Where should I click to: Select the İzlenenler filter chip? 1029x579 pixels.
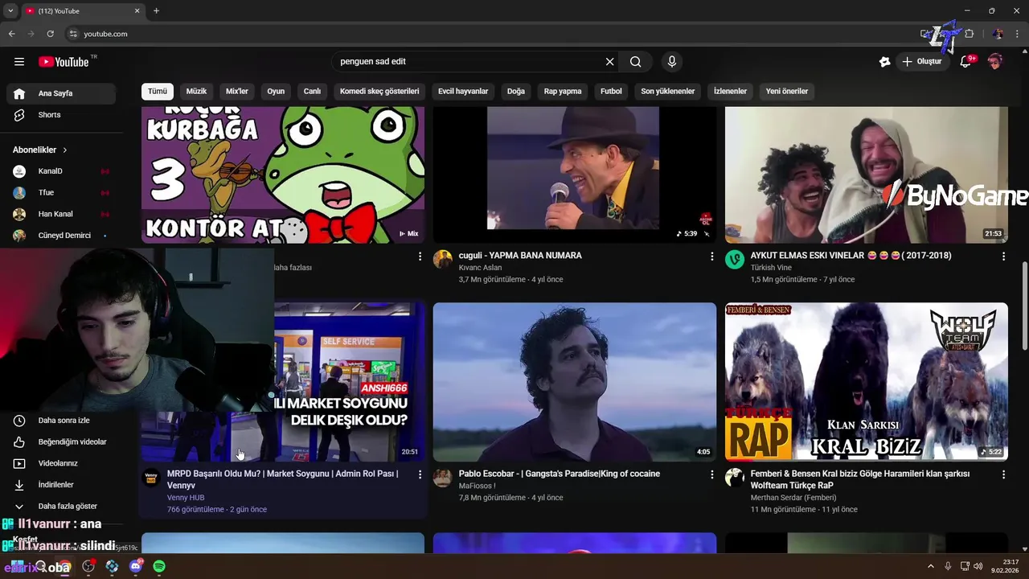[730, 91]
